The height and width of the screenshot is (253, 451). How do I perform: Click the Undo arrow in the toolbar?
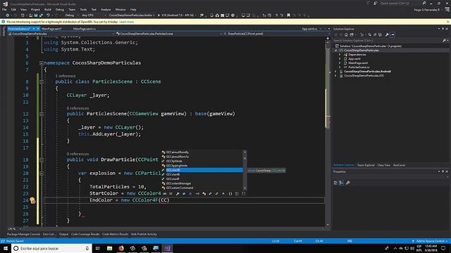pyautogui.click(x=48, y=15)
